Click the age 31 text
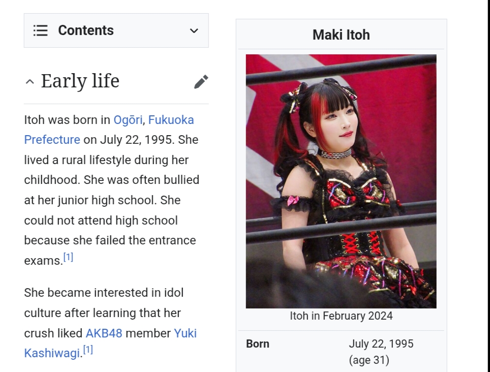 click(369, 360)
